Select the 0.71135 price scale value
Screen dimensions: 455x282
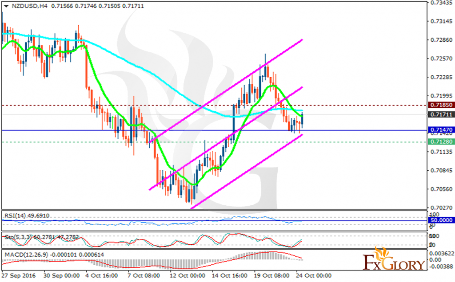441,152
